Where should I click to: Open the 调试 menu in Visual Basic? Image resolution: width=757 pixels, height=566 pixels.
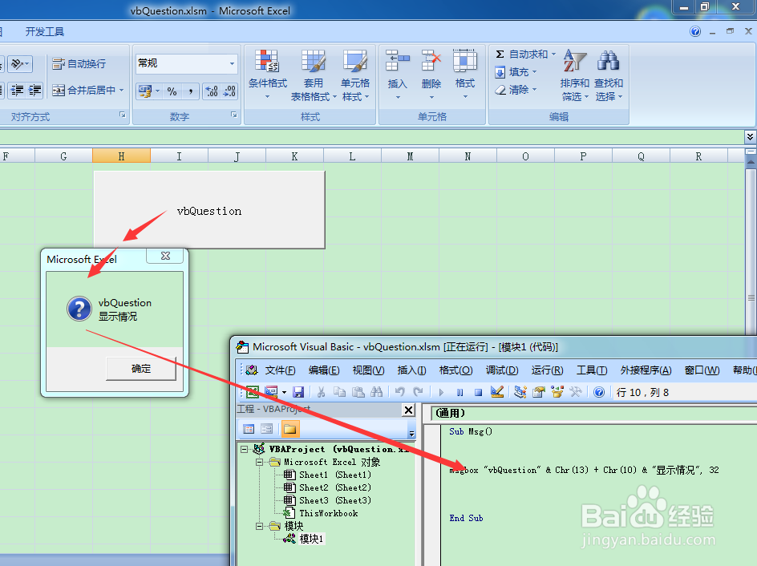click(502, 370)
